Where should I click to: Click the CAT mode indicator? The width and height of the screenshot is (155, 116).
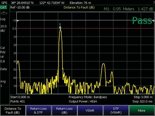3,7
